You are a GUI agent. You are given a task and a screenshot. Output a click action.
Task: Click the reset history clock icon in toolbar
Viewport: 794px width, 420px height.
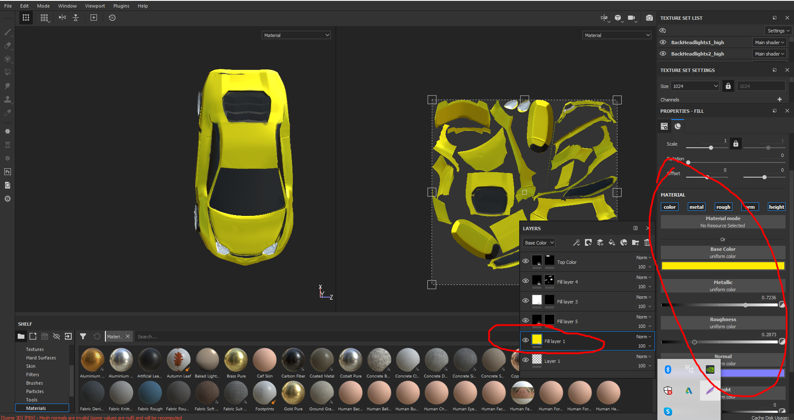[112, 18]
